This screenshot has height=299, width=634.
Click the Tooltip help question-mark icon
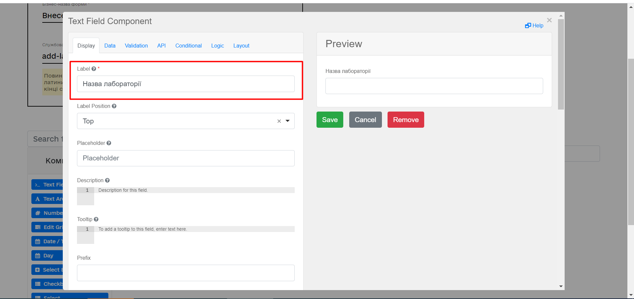96,219
